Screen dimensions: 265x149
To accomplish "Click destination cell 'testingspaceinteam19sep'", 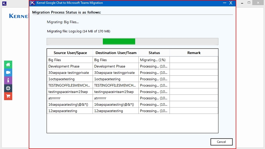I will pos(116,92).
